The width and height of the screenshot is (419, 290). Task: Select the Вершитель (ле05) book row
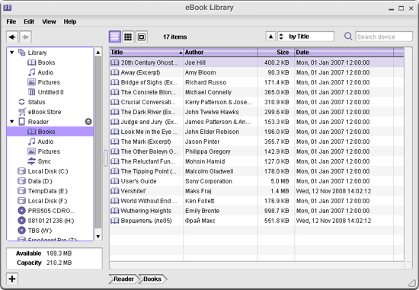click(x=257, y=221)
